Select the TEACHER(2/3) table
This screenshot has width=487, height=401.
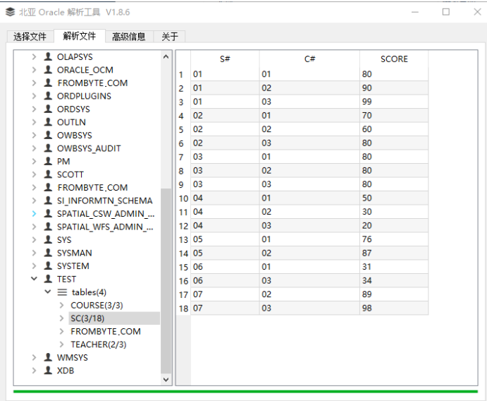pos(98,345)
